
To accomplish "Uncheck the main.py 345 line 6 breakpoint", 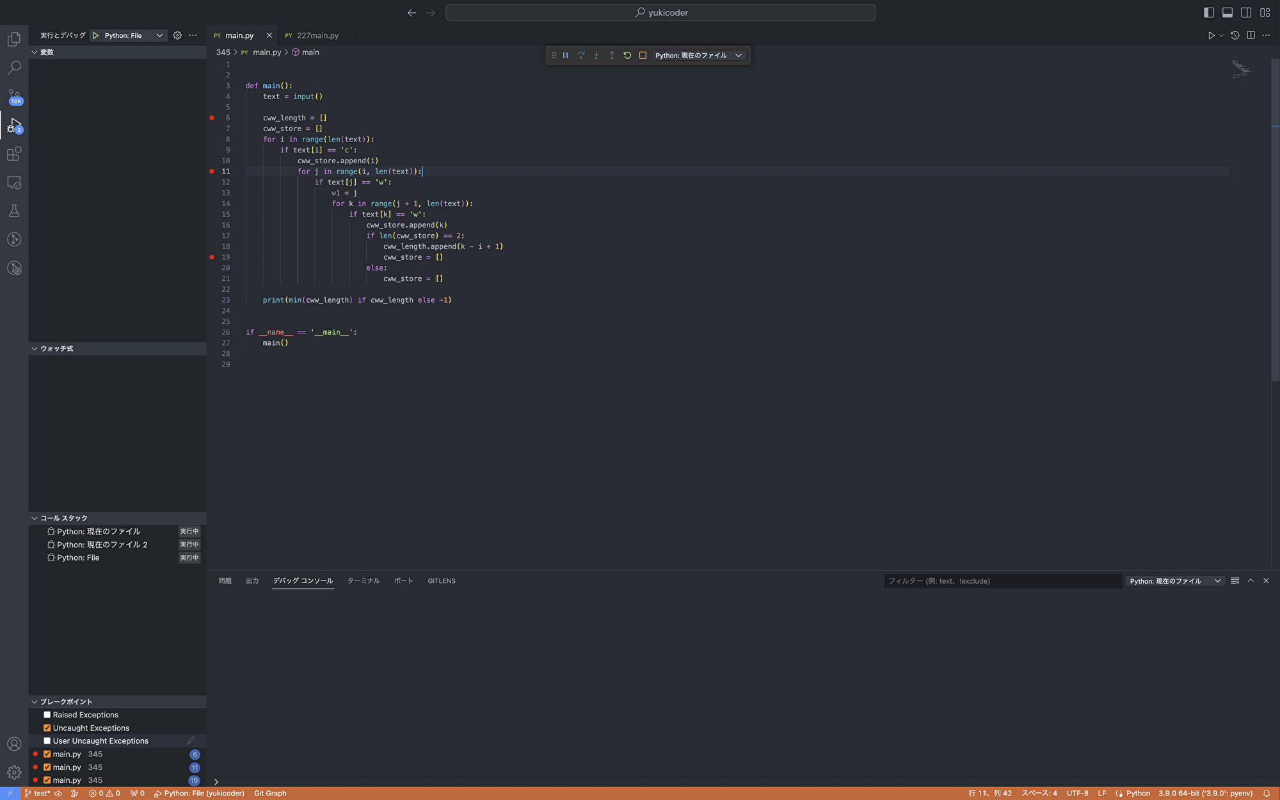I will (x=47, y=754).
